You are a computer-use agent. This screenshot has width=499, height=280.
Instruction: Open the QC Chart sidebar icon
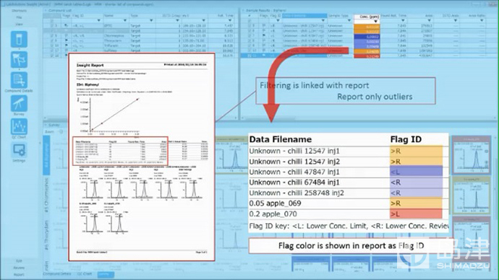pos(19,127)
